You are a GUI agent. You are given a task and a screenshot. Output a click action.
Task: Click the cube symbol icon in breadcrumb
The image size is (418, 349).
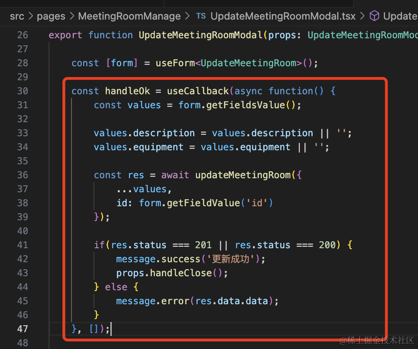coord(374,16)
